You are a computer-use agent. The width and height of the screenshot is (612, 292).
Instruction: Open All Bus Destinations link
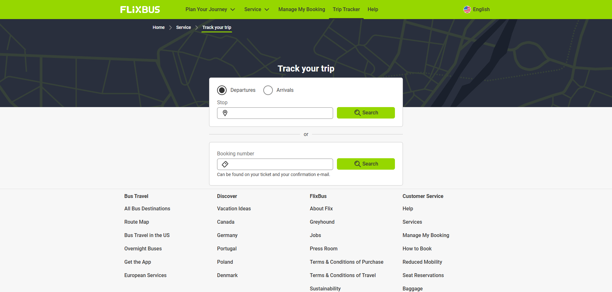coord(147,209)
